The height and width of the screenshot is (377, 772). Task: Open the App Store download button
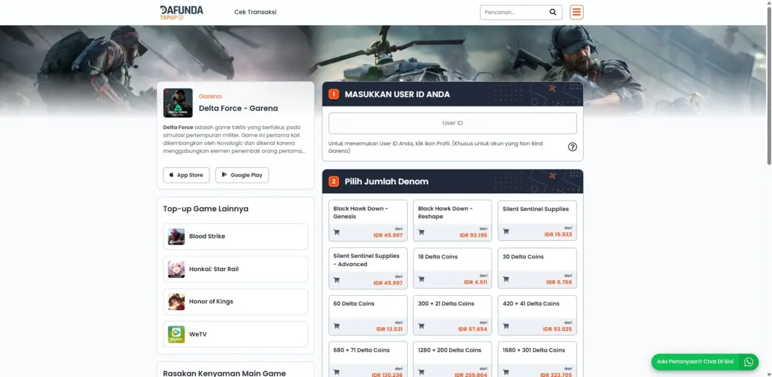tap(186, 175)
